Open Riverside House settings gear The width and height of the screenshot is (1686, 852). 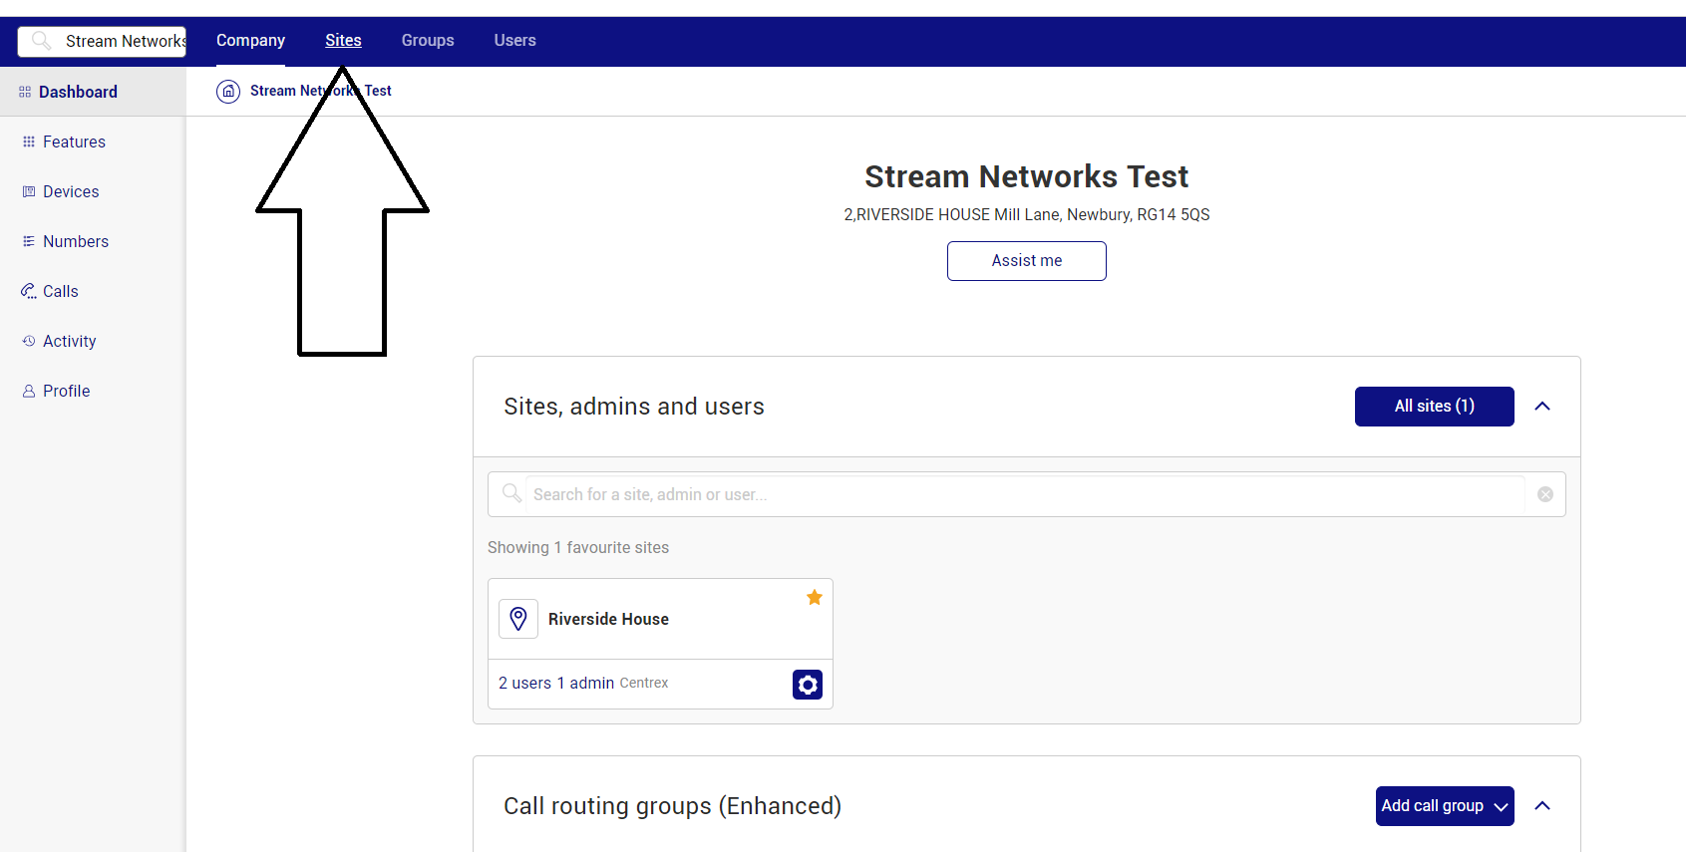click(x=808, y=685)
